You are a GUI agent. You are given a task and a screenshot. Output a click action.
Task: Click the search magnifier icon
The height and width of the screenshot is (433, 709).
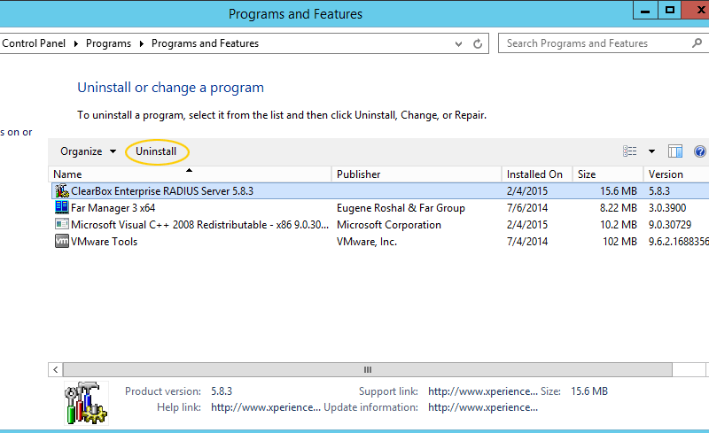[x=697, y=43]
